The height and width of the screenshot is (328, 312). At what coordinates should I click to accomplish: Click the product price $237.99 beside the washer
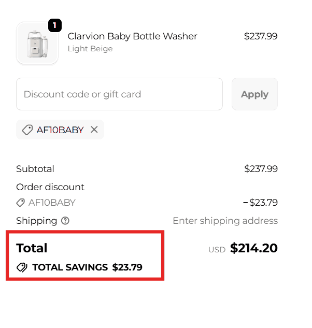[261, 36]
